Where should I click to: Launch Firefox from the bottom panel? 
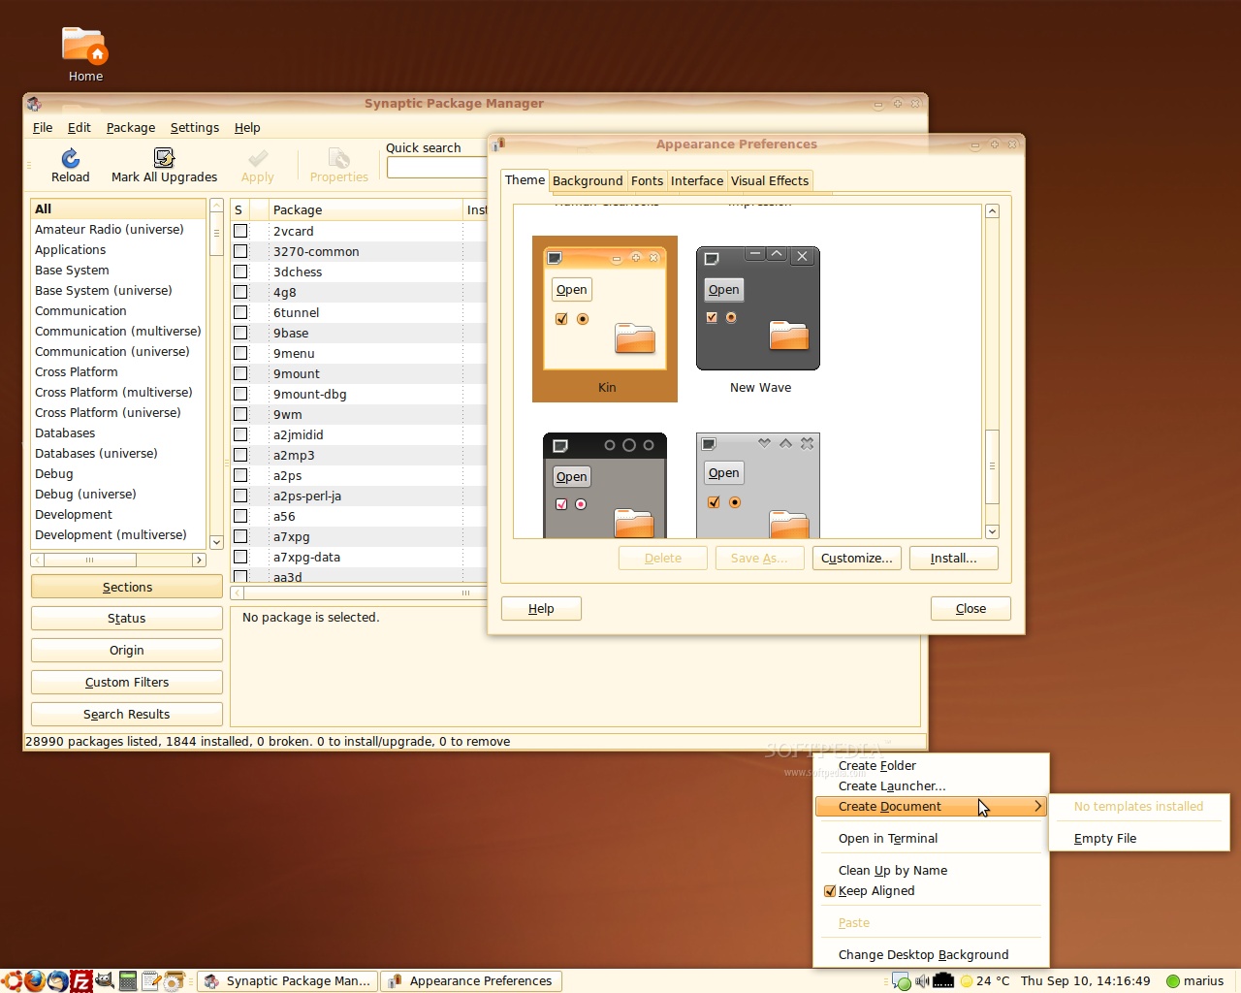(x=35, y=981)
